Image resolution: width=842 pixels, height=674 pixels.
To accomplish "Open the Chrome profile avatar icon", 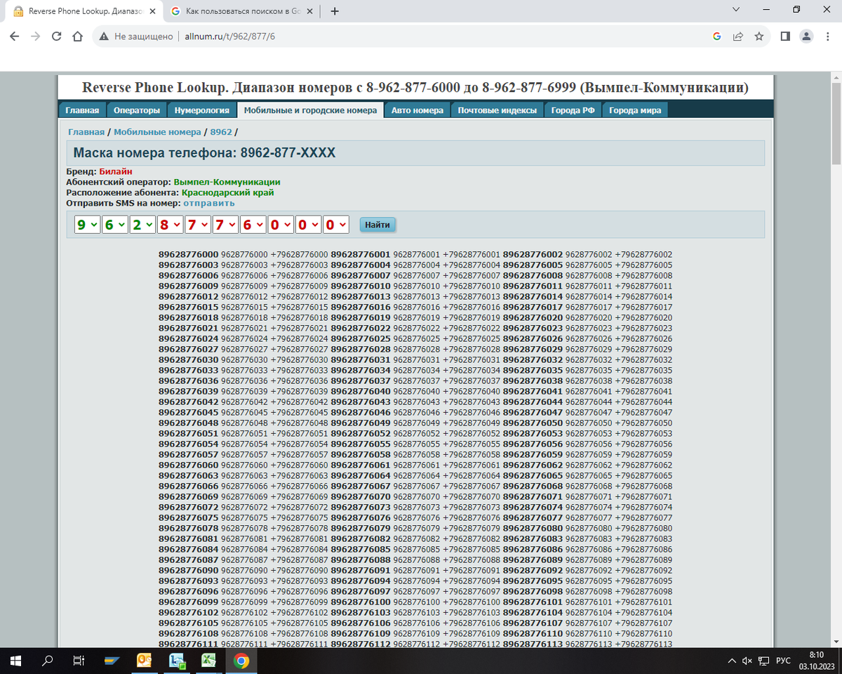I will coord(807,36).
